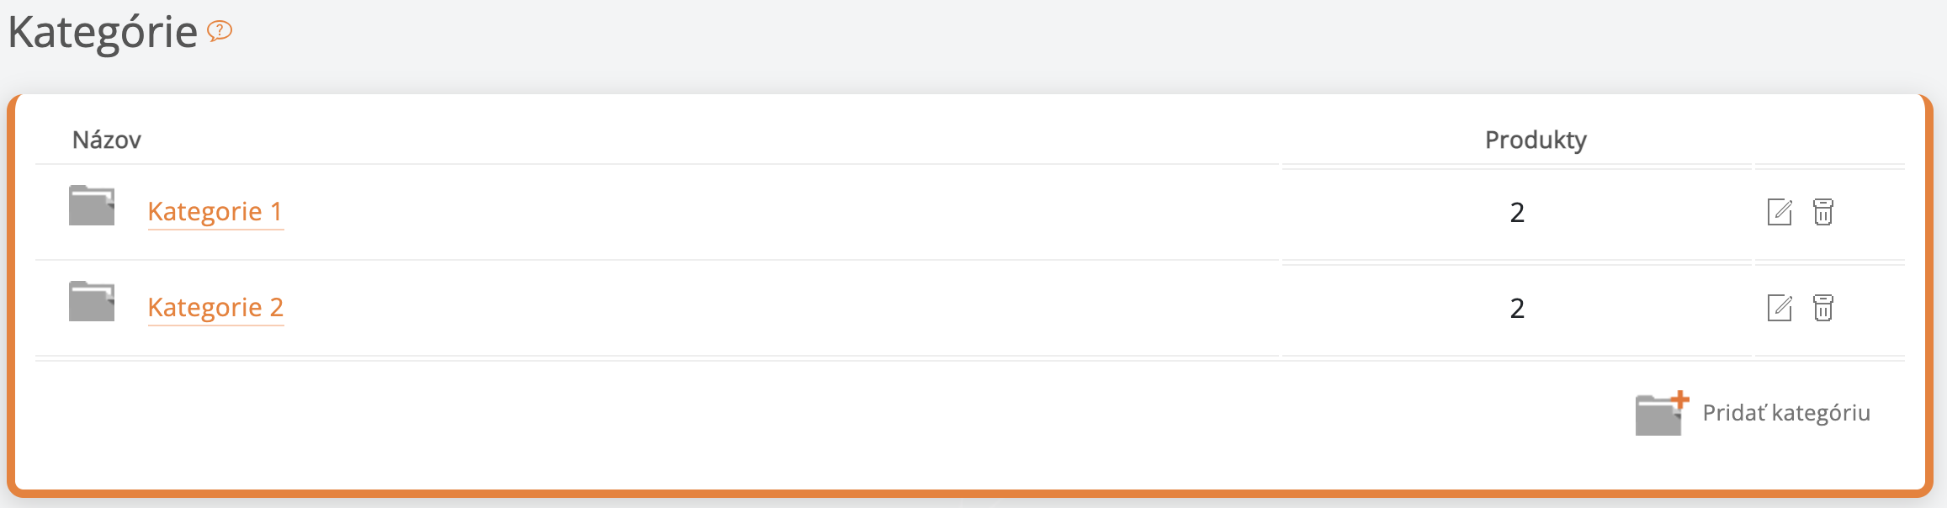Edit Kategorie 2 using the pencil icon

click(1779, 308)
